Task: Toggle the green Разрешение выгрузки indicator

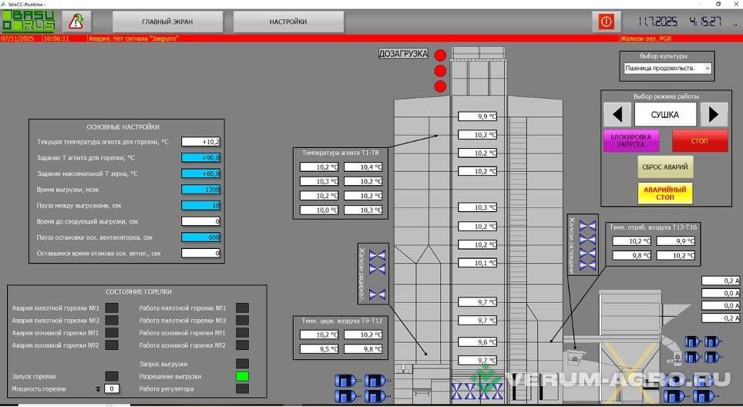Action: pos(242,376)
